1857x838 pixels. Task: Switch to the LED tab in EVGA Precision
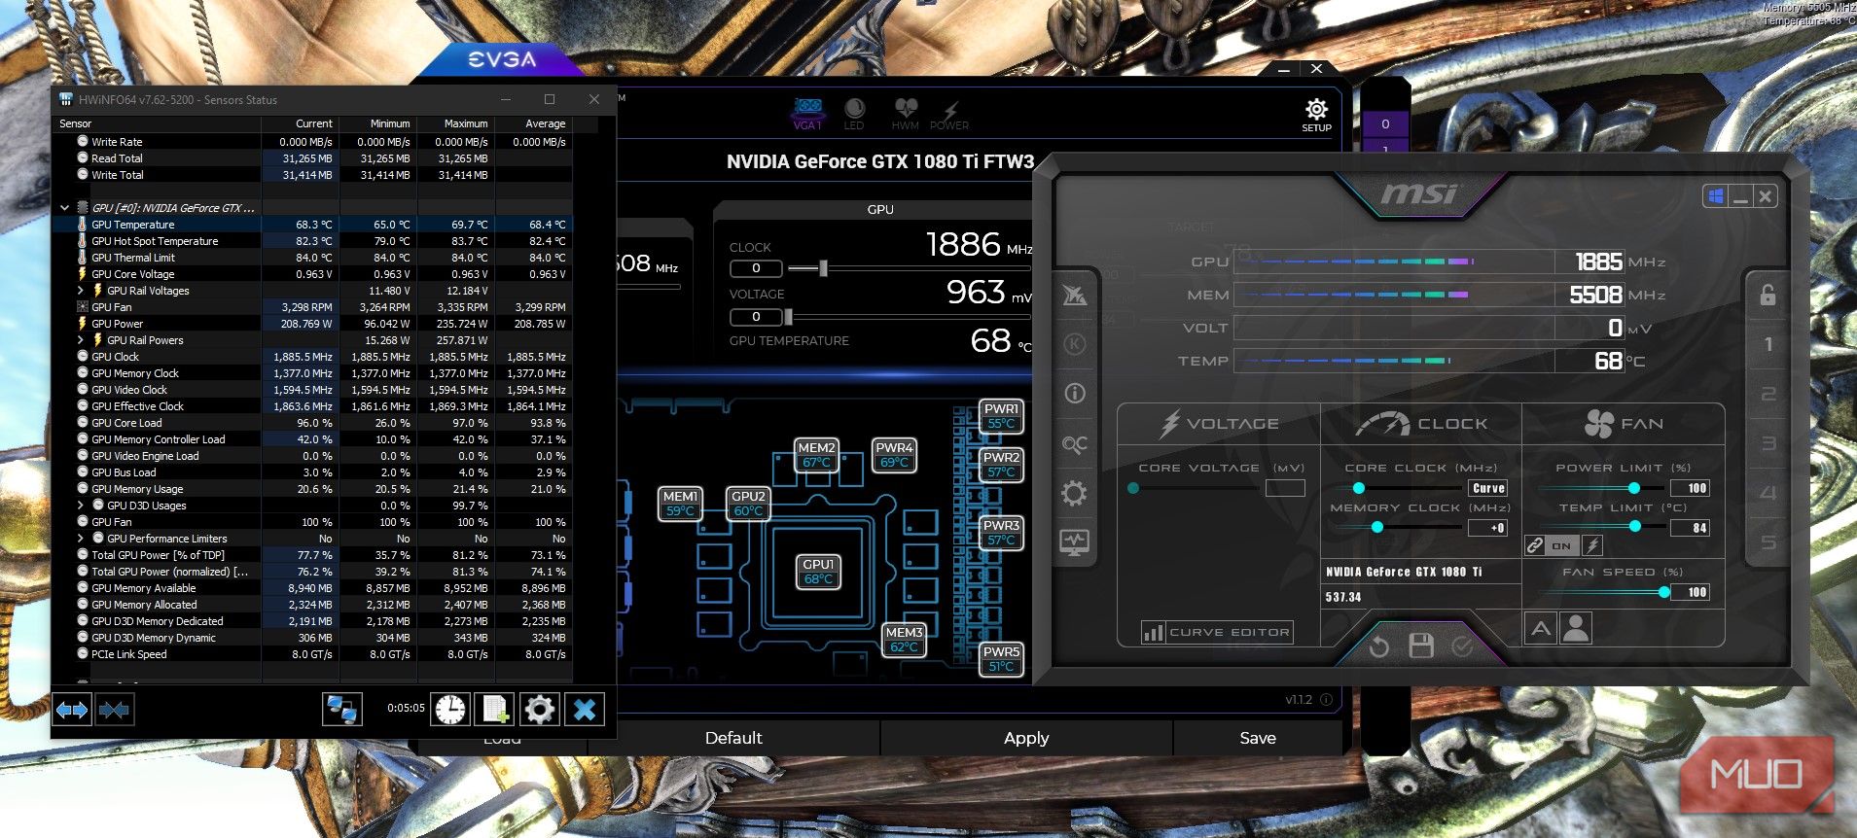854,113
